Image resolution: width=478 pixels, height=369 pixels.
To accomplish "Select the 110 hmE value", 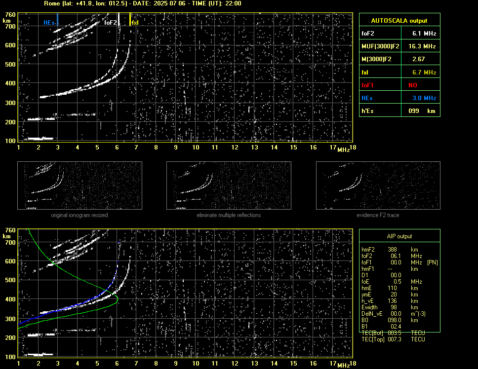I will pyautogui.click(x=393, y=288).
